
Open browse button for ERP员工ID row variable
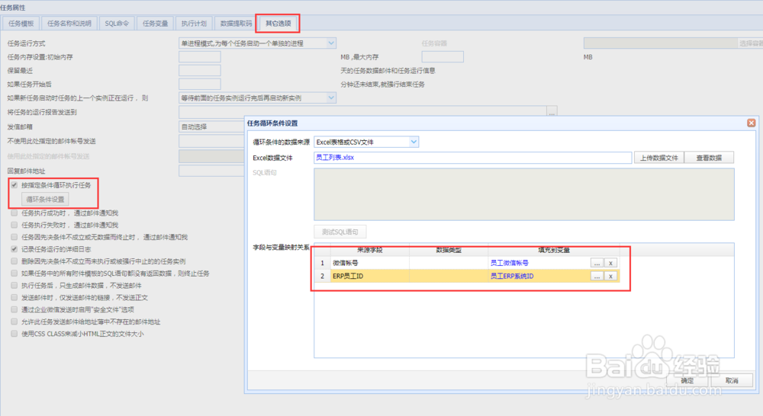coord(597,276)
